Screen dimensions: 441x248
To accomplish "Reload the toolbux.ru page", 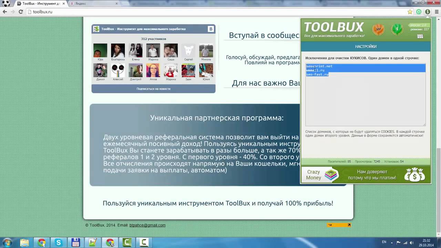I will pyautogui.click(x=21, y=12).
